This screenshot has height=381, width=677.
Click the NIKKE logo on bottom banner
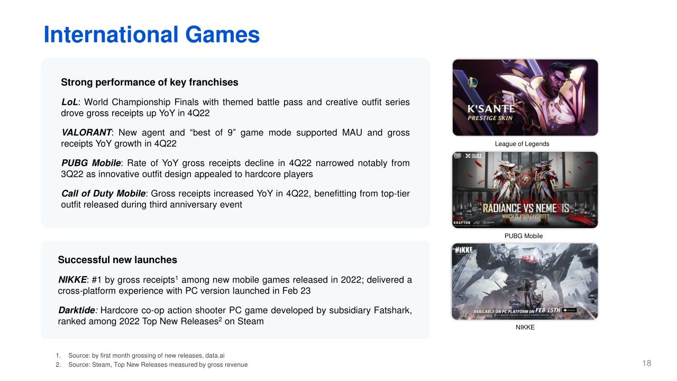462,250
